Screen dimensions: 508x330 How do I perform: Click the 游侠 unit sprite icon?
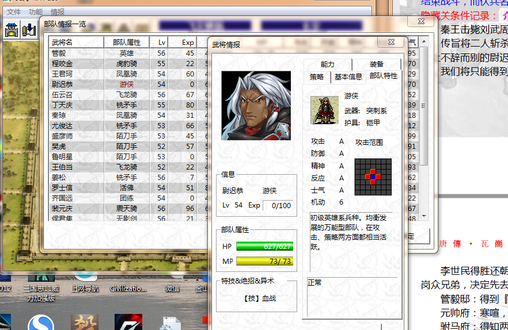pyautogui.click(x=324, y=110)
